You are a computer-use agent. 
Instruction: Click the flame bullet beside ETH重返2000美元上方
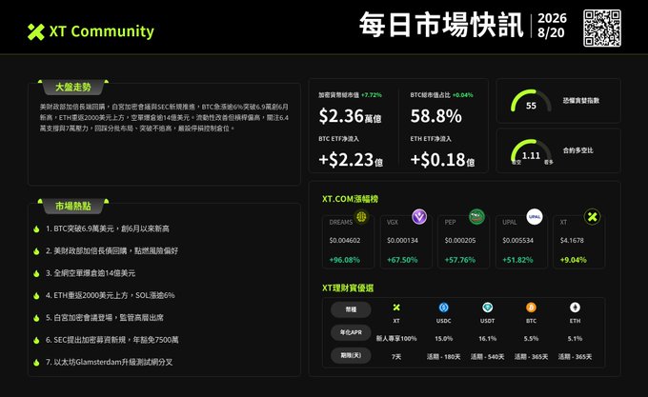pyautogui.click(x=36, y=296)
